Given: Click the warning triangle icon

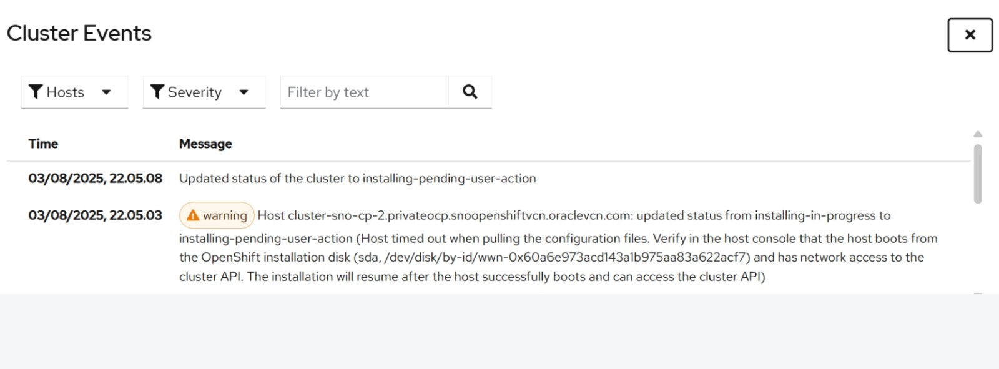Looking at the screenshot, I should [x=193, y=215].
